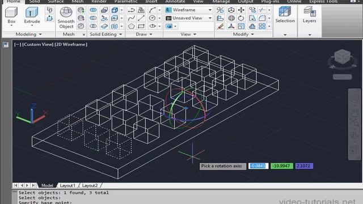The height and width of the screenshot is (204, 363).
Task: Click the [2D Wireframe] visual style control
Action: point(71,44)
